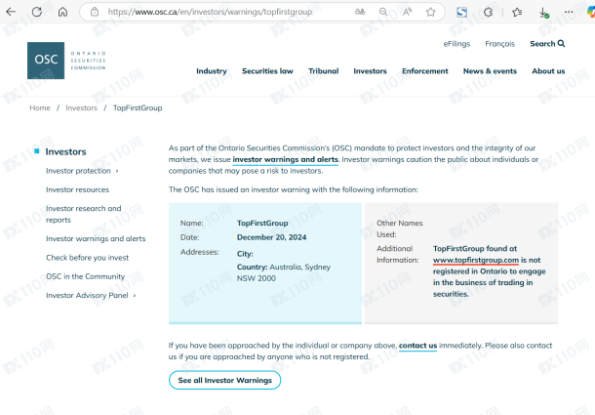The width and height of the screenshot is (595, 415).
Task: Open the Enforcement menu
Action: click(x=424, y=71)
